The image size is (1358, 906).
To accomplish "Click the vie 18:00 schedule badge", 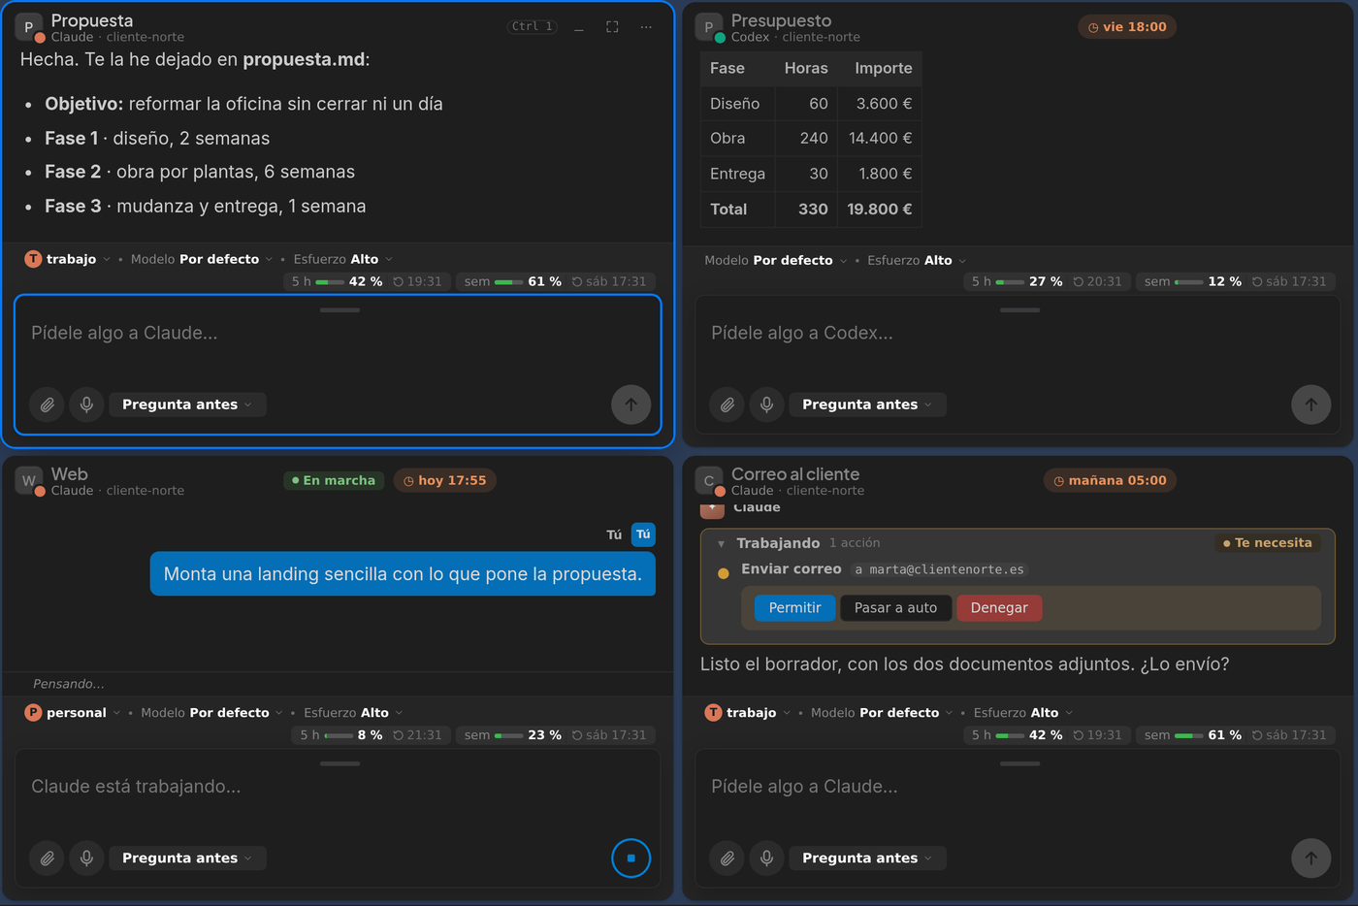I will click(1127, 27).
